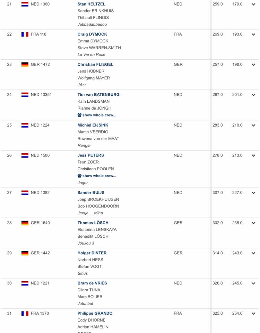The width and height of the screenshot is (260, 333).
Task: Expand row 27 chevron for Sander BUIJS
Action: pyautogui.click(x=253, y=193)
